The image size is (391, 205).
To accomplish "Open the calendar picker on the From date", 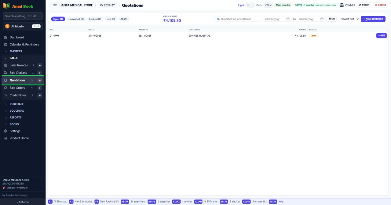I will coord(288,19).
